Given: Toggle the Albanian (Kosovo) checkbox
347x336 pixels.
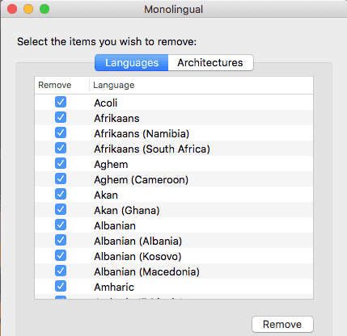Looking at the screenshot, I should (61, 255).
